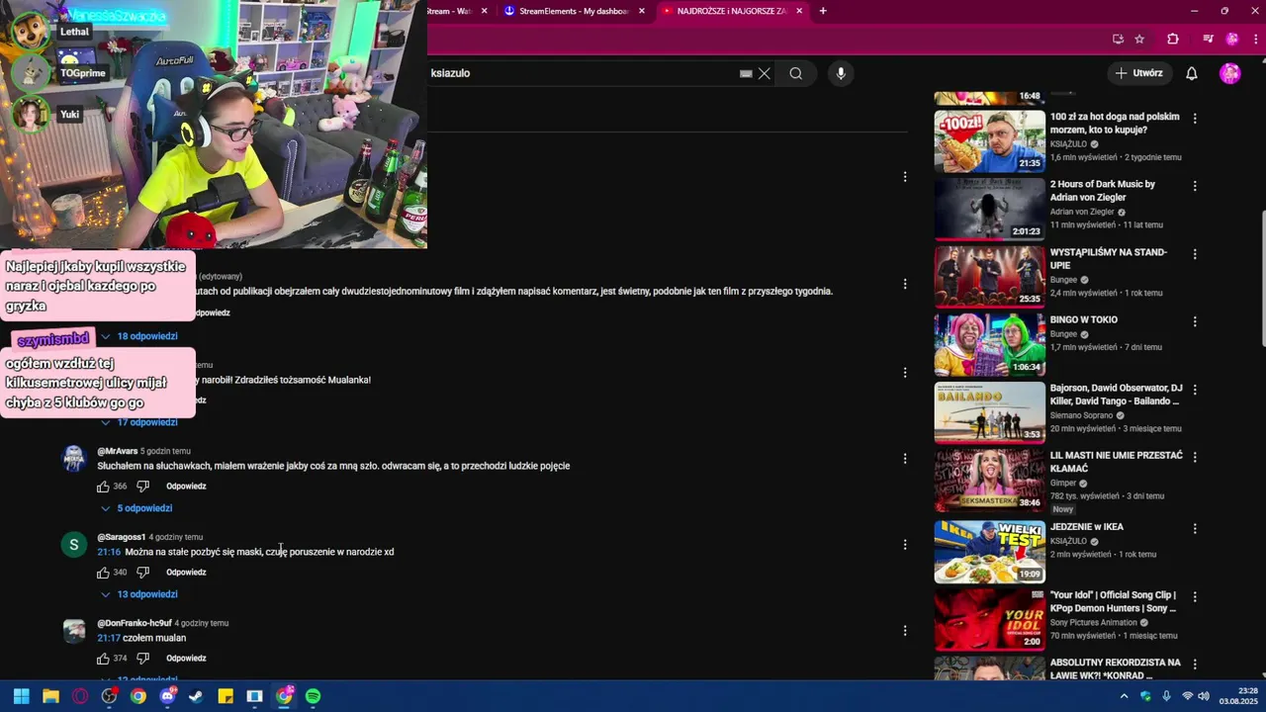Viewport: 1266px width, 712px height.
Task: Open @Saragoss1 avatar with letter S
Action: [74, 545]
